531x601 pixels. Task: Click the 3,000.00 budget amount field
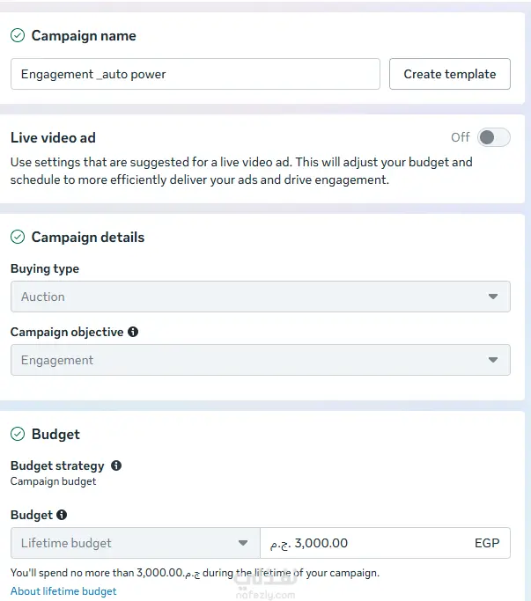pyautogui.click(x=385, y=543)
